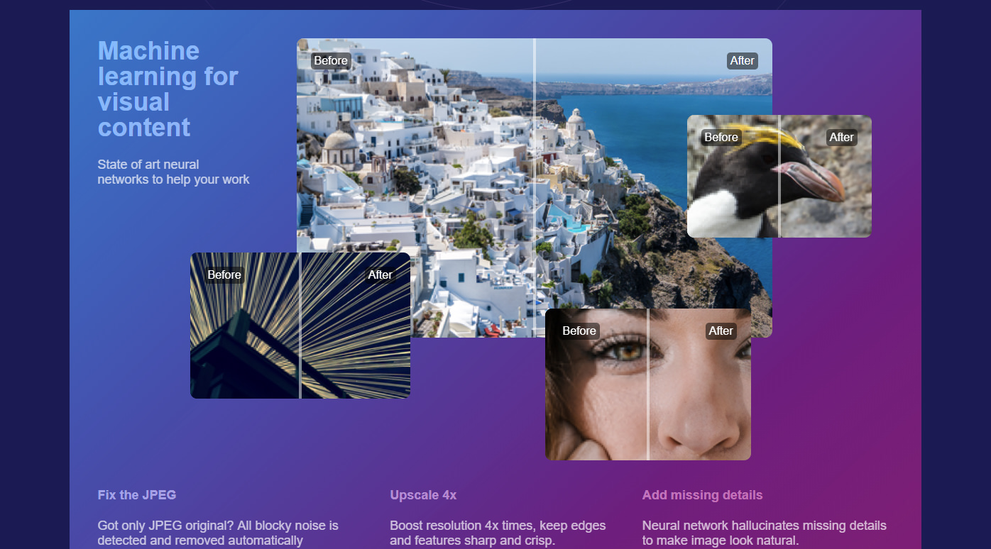The image size is (991, 549).
Task: Click the Before label on Santorini photo
Action: [x=331, y=61]
